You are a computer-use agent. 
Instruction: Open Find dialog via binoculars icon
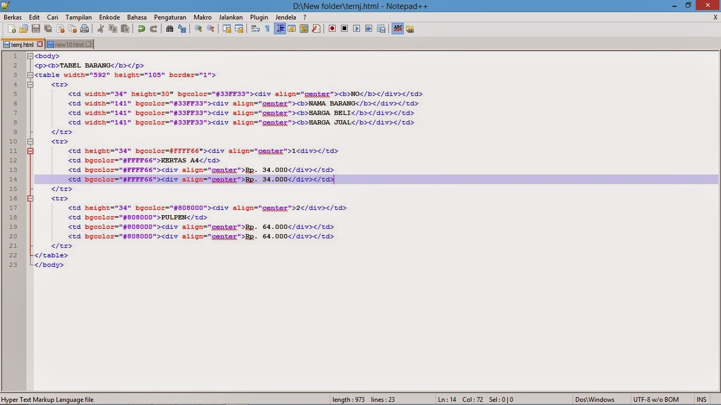(169, 28)
